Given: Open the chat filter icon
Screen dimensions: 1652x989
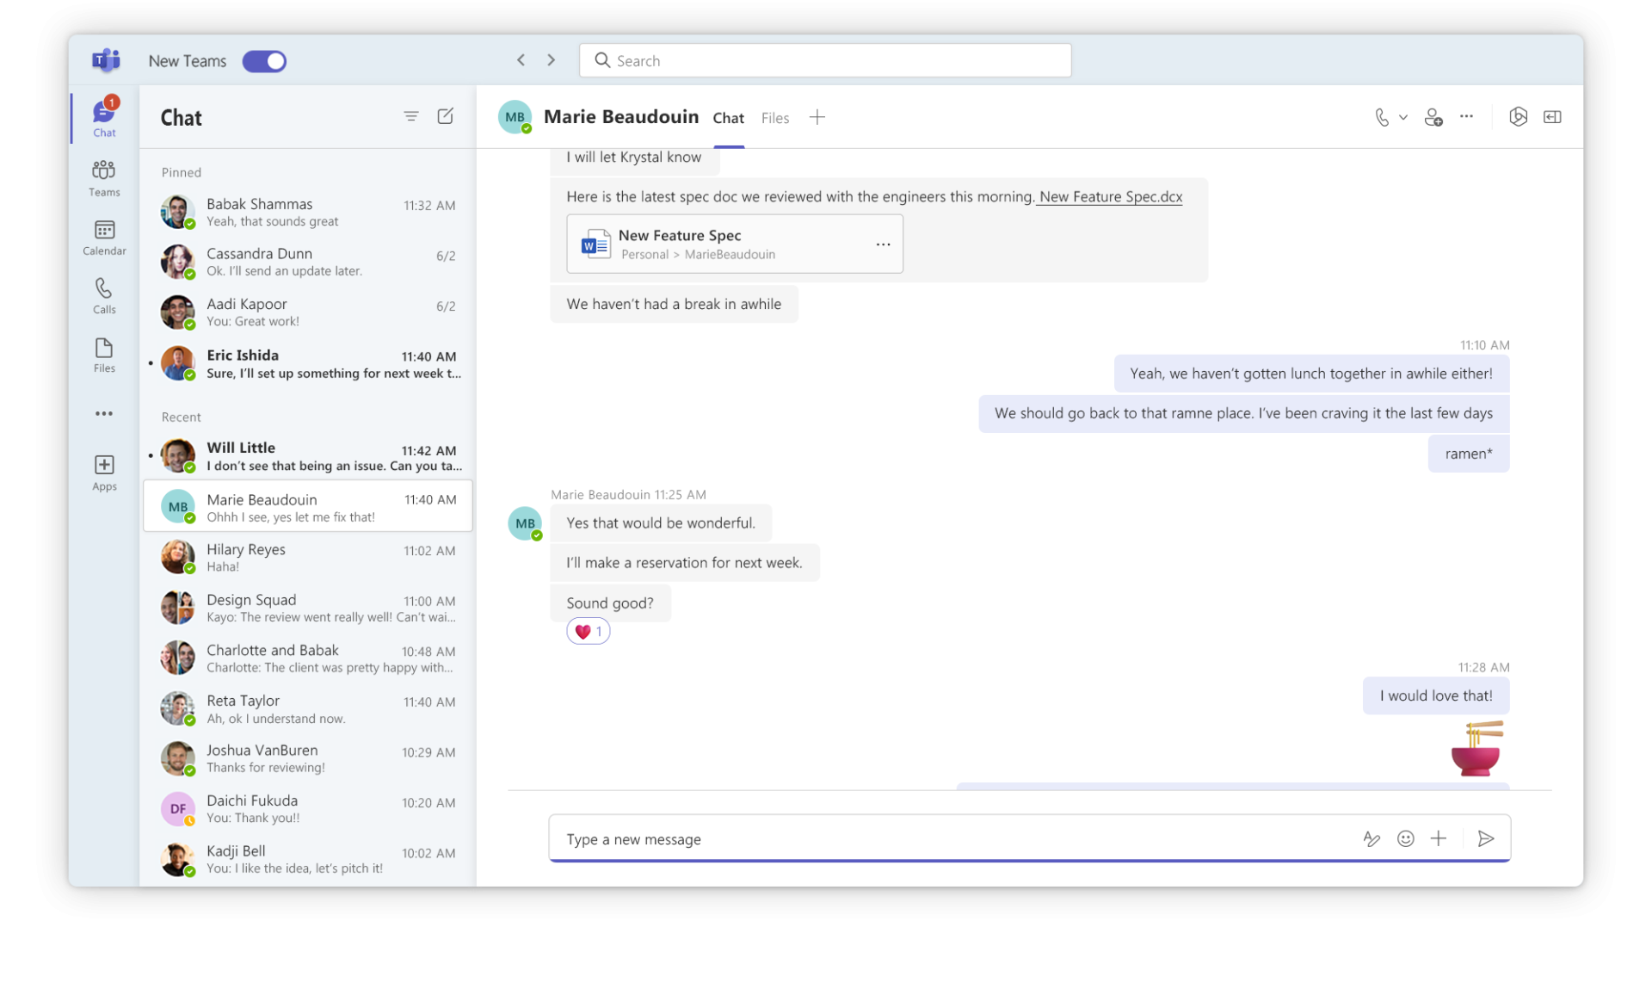Looking at the screenshot, I should point(411,116).
